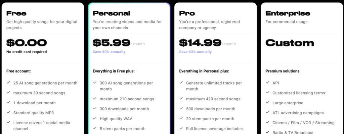The image size is (344, 134).
Task: Select the Personal plan card title
Action: pos(112,13)
